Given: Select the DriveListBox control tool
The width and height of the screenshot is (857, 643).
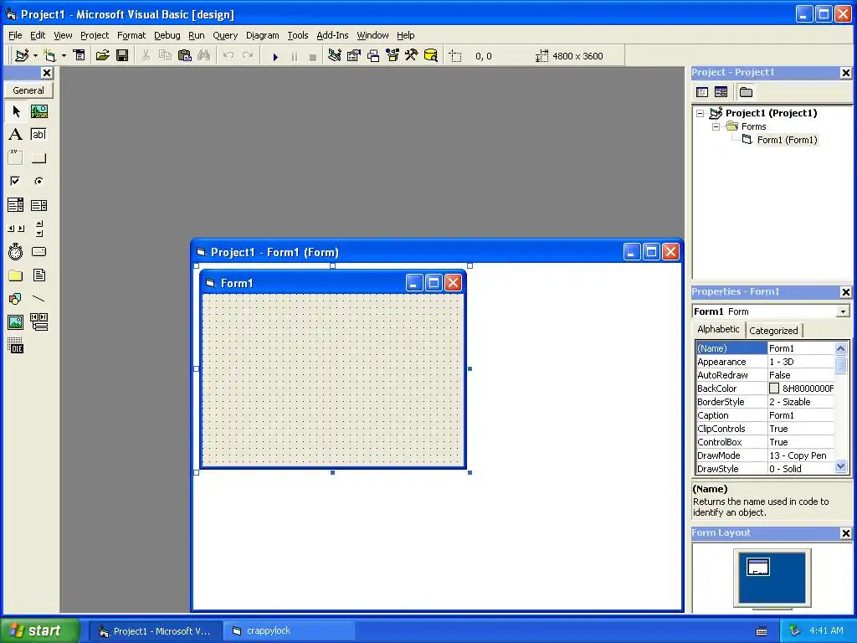Looking at the screenshot, I should 38,251.
